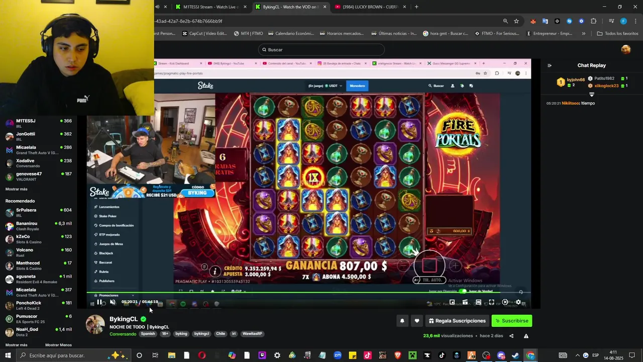This screenshot has height=362, width=643.
Task: Open JonGottii channel in sidebar
Action: coord(39,136)
